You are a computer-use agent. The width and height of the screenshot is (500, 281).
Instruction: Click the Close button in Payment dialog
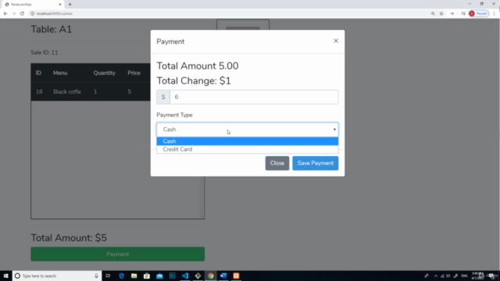click(x=277, y=163)
